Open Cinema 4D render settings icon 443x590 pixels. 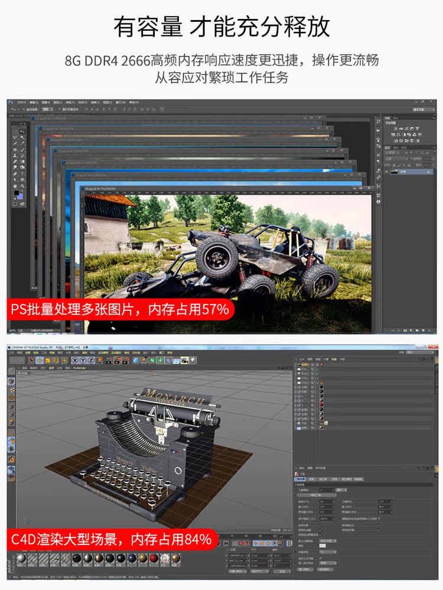pos(126,361)
